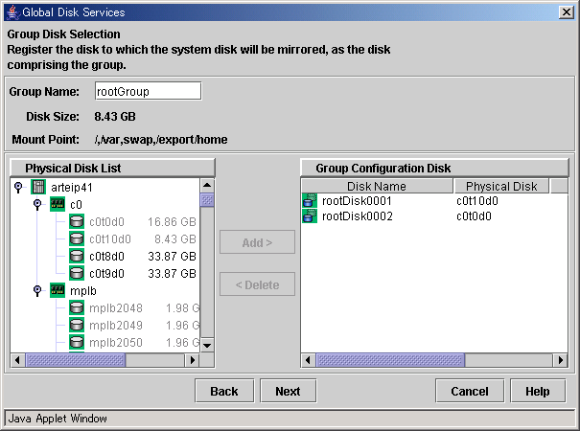This screenshot has width=580, height=431.
Task: Select the c0t8d0 disk entry
Action: click(107, 256)
